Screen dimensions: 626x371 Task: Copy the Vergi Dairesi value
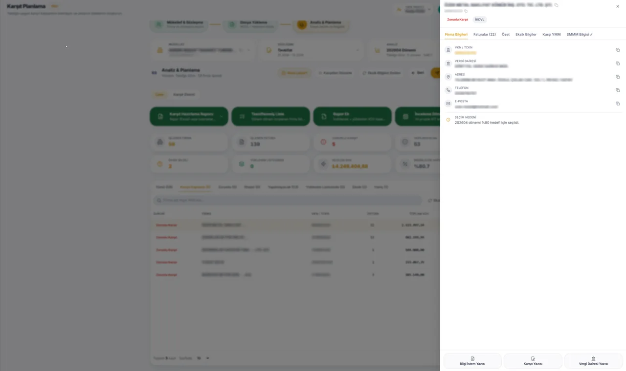click(x=618, y=63)
